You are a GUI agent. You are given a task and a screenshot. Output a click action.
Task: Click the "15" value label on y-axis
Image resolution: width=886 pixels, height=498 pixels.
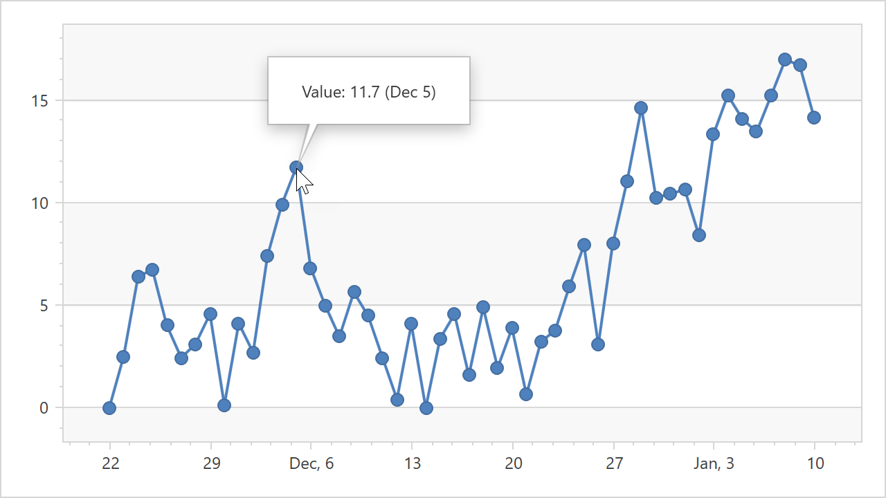pyautogui.click(x=40, y=101)
